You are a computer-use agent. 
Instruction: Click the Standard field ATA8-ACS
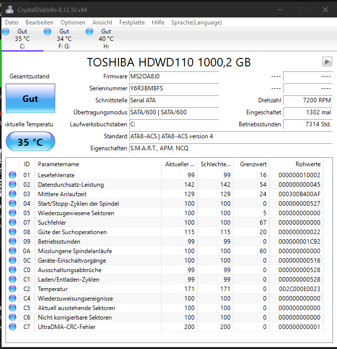[x=231, y=136]
